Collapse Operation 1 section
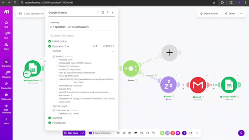This screenshot has width=249, height=140. tap(68, 46)
